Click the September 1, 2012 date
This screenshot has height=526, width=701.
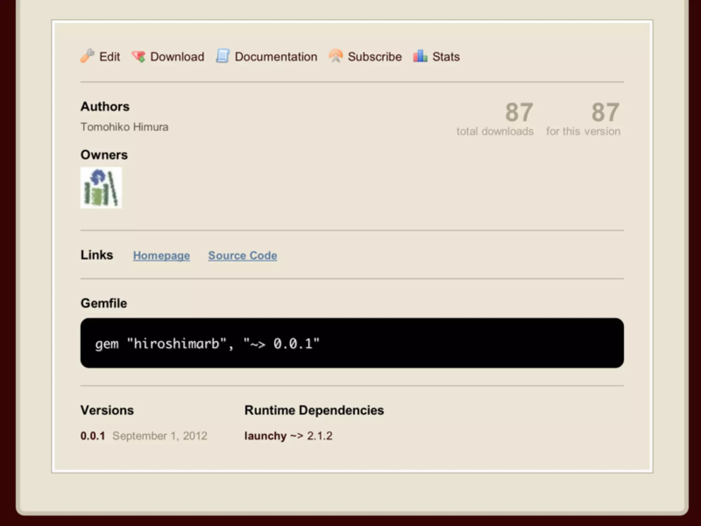tap(160, 436)
